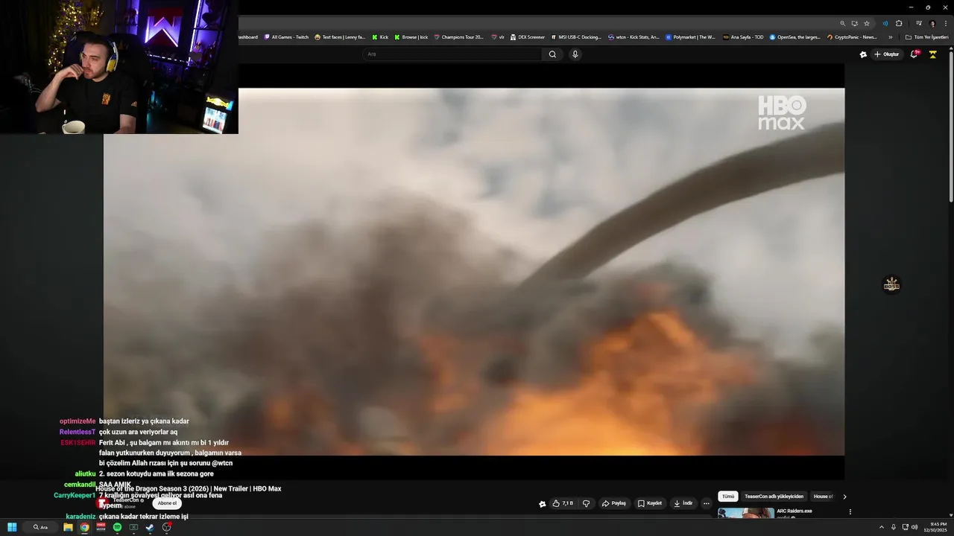The image size is (954, 536).
Task: Open Ana Sayfa - TOD bookmark
Action: (743, 37)
